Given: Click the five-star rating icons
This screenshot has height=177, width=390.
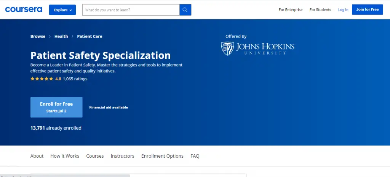Looking at the screenshot, I should click(x=42, y=79).
